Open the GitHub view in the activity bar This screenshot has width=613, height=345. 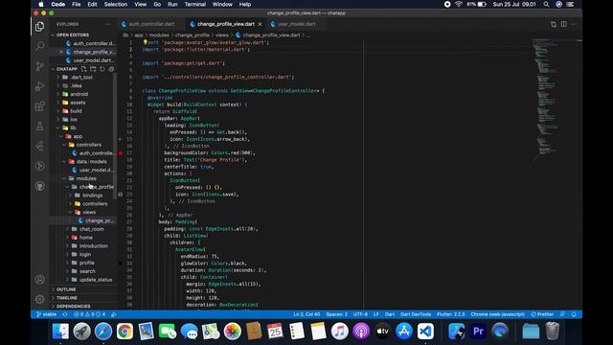click(39, 186)
